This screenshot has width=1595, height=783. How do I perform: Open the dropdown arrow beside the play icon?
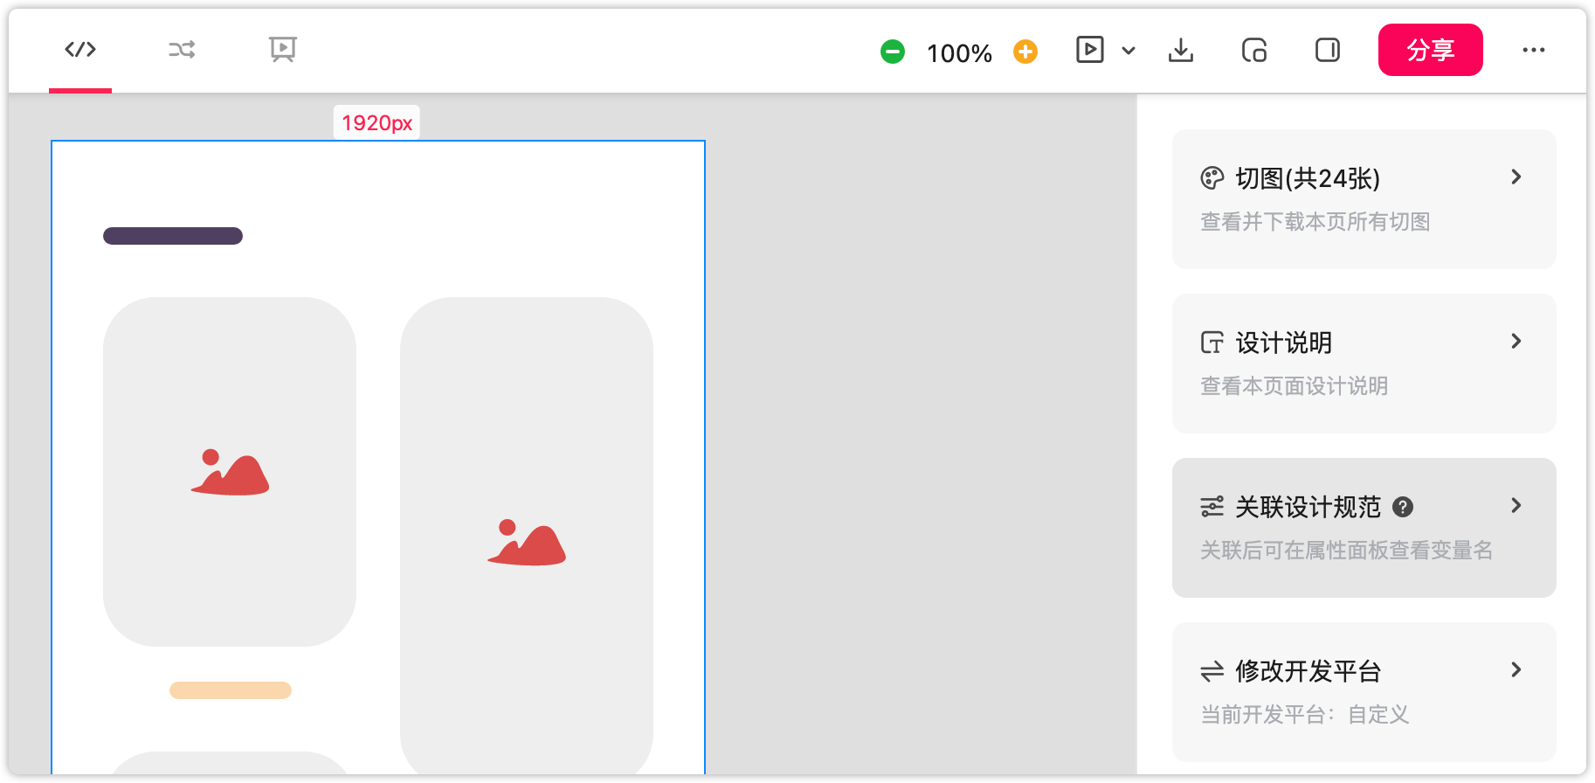(1129, 51)
